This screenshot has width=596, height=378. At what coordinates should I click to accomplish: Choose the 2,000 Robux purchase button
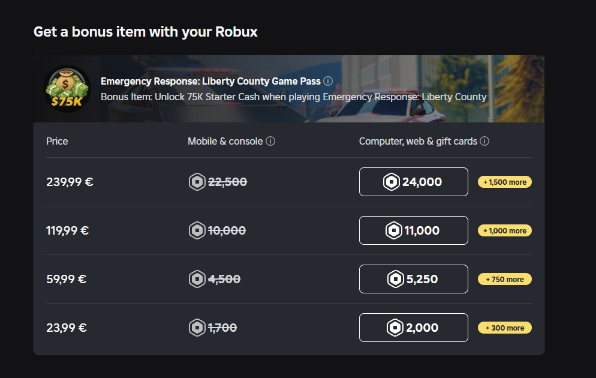coord(413,328)
